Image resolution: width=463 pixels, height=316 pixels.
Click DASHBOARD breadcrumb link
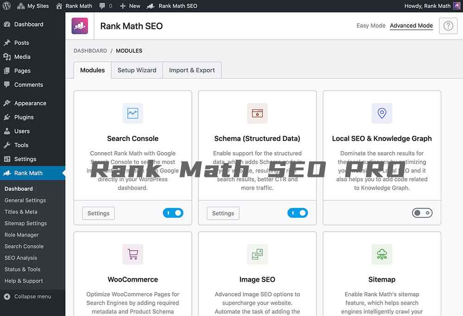90,51
